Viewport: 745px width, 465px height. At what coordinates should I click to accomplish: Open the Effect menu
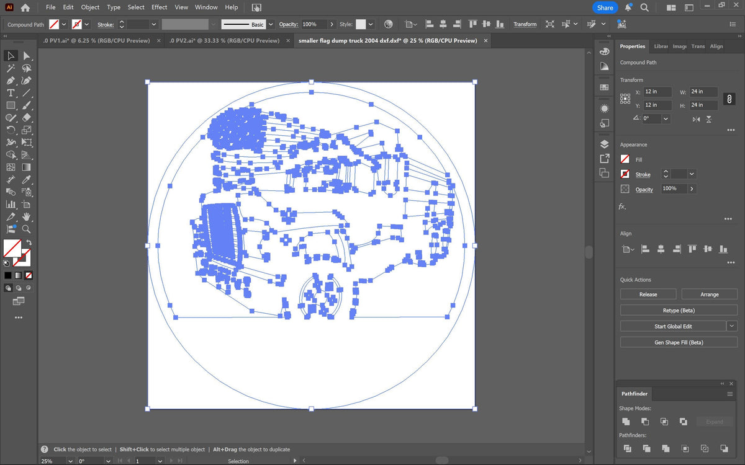(160, 7)
